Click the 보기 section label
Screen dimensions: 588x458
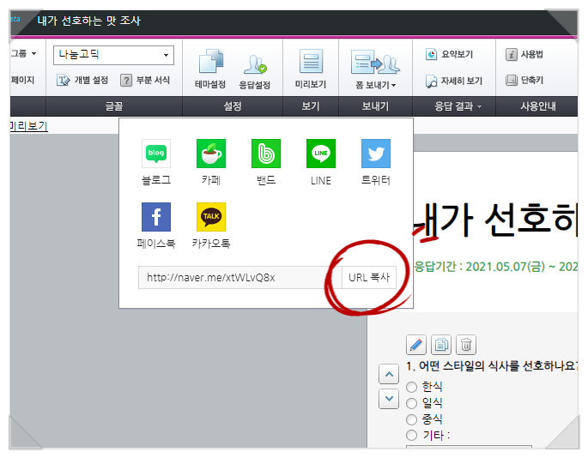point(311,106)
